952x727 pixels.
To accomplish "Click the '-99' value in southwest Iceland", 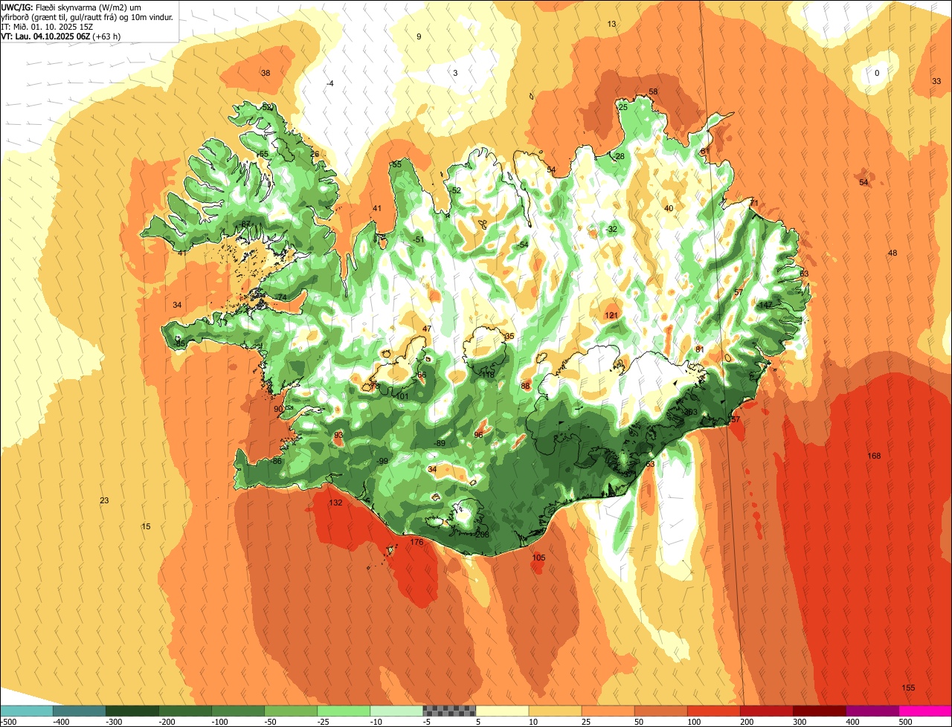I will (x=382, y=461).
